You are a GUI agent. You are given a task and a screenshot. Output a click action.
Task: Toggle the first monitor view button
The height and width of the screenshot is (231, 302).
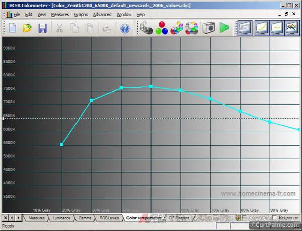click(245, 28)
